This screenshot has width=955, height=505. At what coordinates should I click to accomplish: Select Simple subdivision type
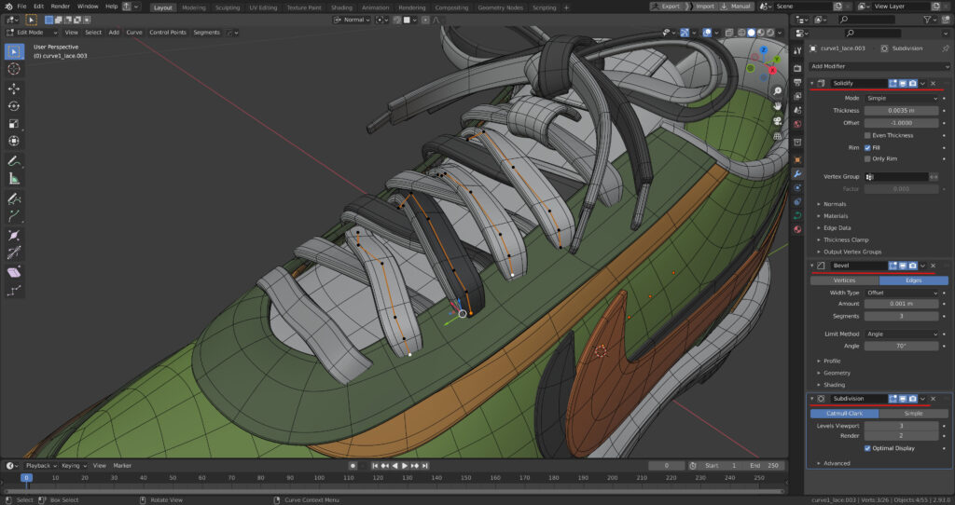[x=913, y=414]
